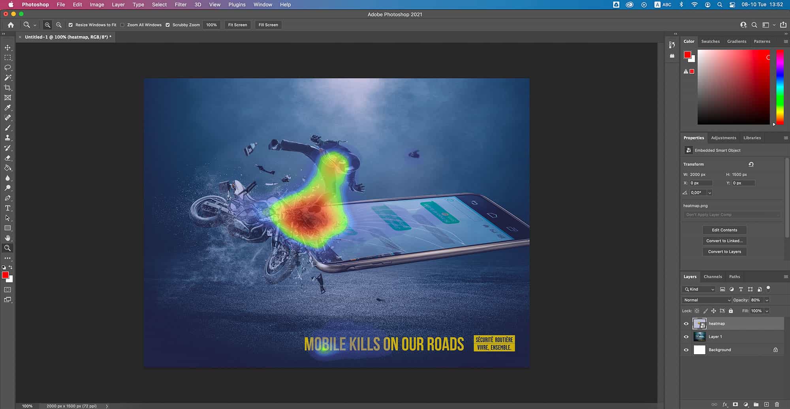The image size is (790, 409).
Task: Click the Edit Contents button
Action: point(724,230)
